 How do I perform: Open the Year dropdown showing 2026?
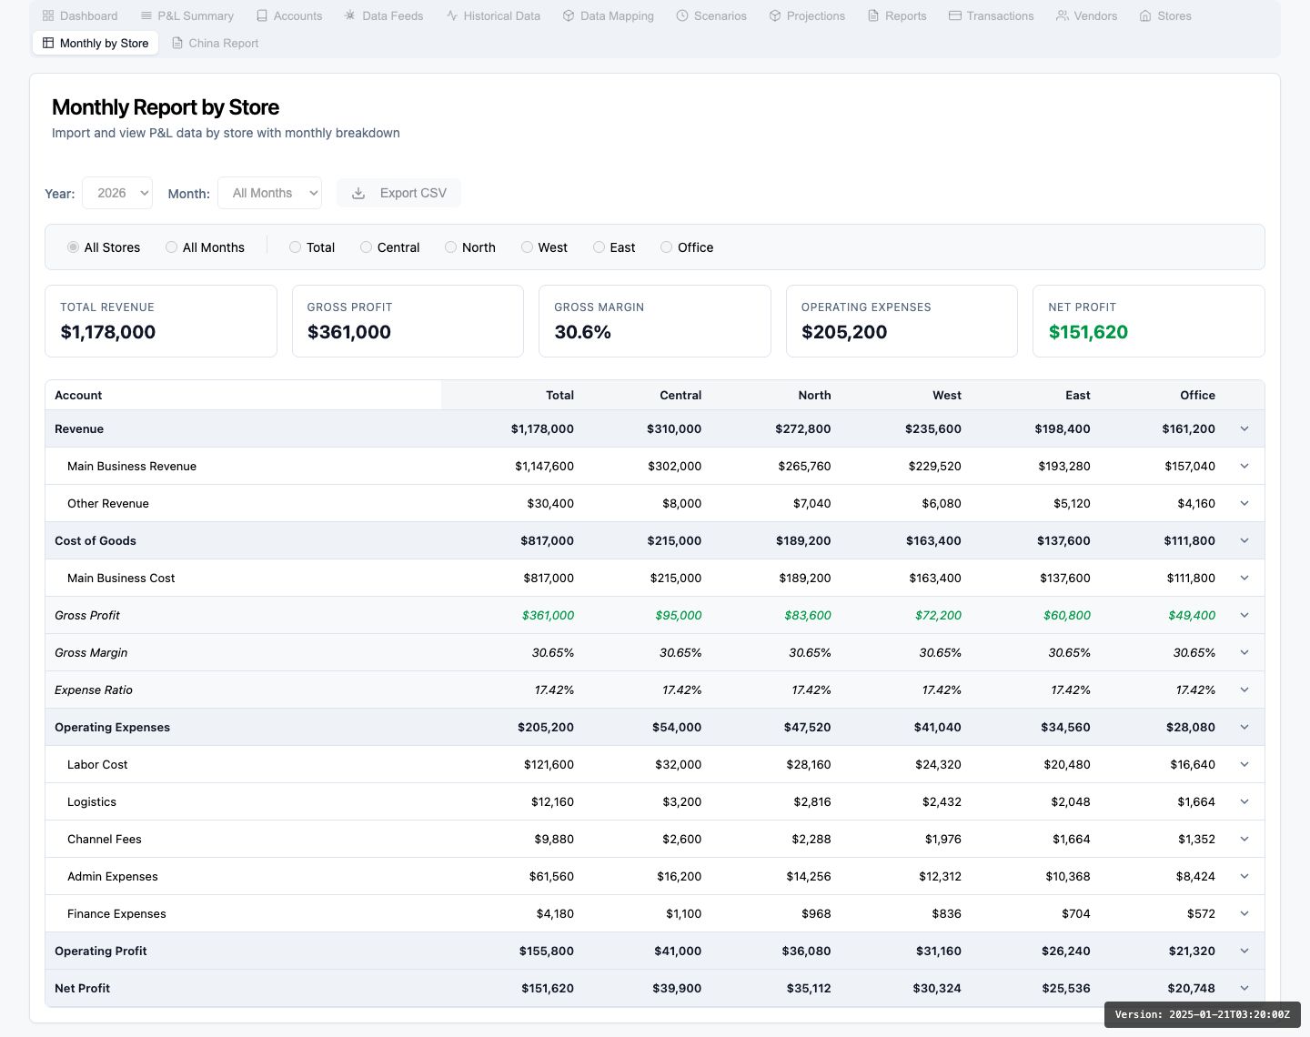click(x=117, y=193)
